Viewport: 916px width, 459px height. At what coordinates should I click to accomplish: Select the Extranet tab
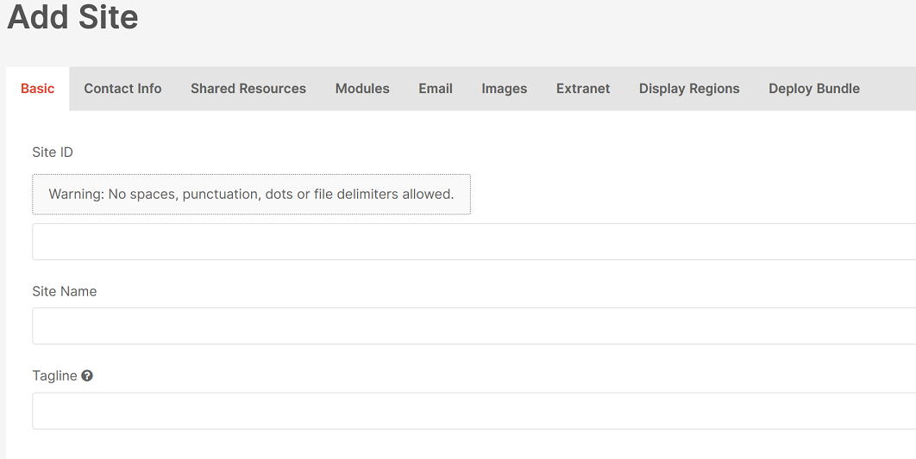click(583, 89)
